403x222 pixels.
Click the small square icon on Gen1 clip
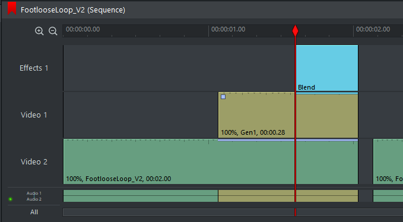pyautogui.click(x=223, y=97)
